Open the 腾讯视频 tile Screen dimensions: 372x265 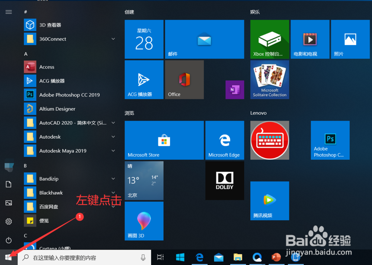point(269,201)
